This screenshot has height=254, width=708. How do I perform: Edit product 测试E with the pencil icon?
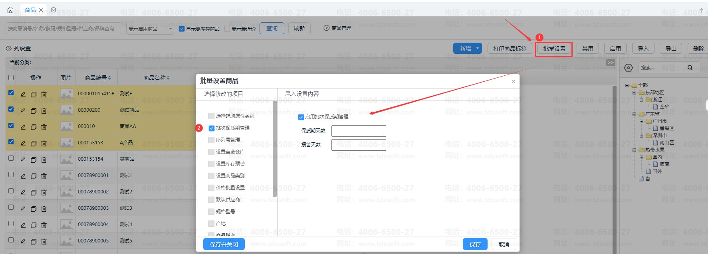click(23, 94)
